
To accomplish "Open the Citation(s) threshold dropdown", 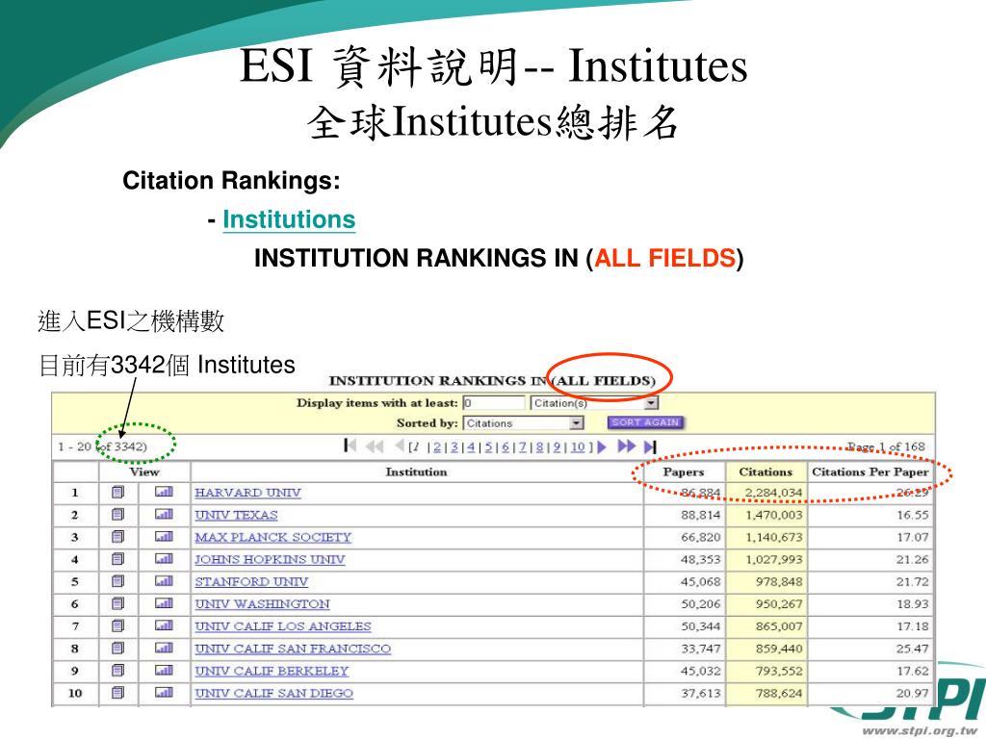I will pos(594,403).
